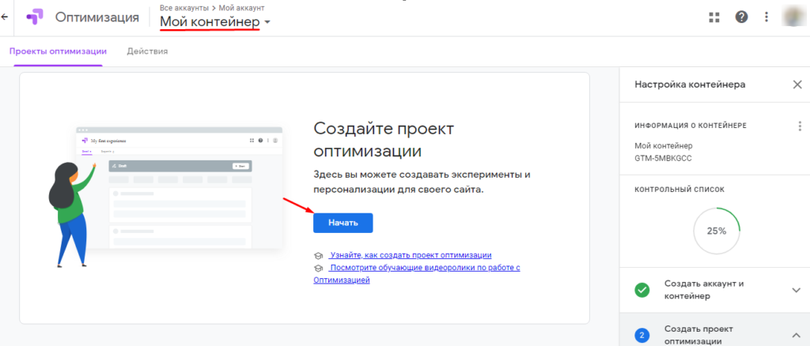Collapse the Создать проект оптимизации step
810x346 pixels.
coord(796,336)
